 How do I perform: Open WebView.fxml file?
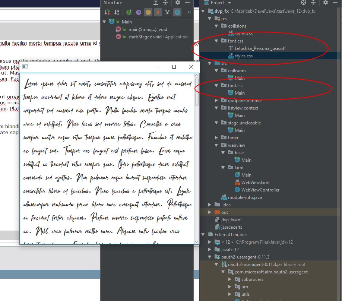255,182
